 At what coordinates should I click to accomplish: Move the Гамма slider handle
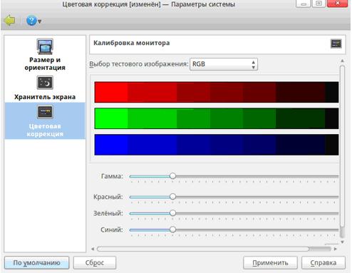[173, 176]
